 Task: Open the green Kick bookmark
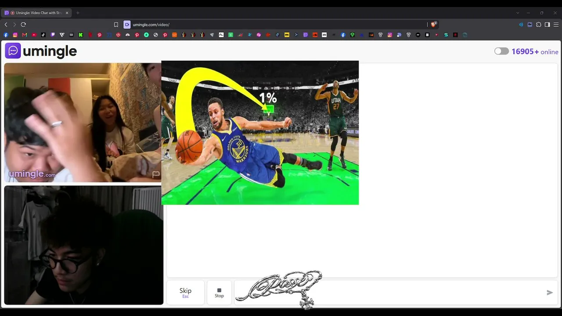(81, 35)
